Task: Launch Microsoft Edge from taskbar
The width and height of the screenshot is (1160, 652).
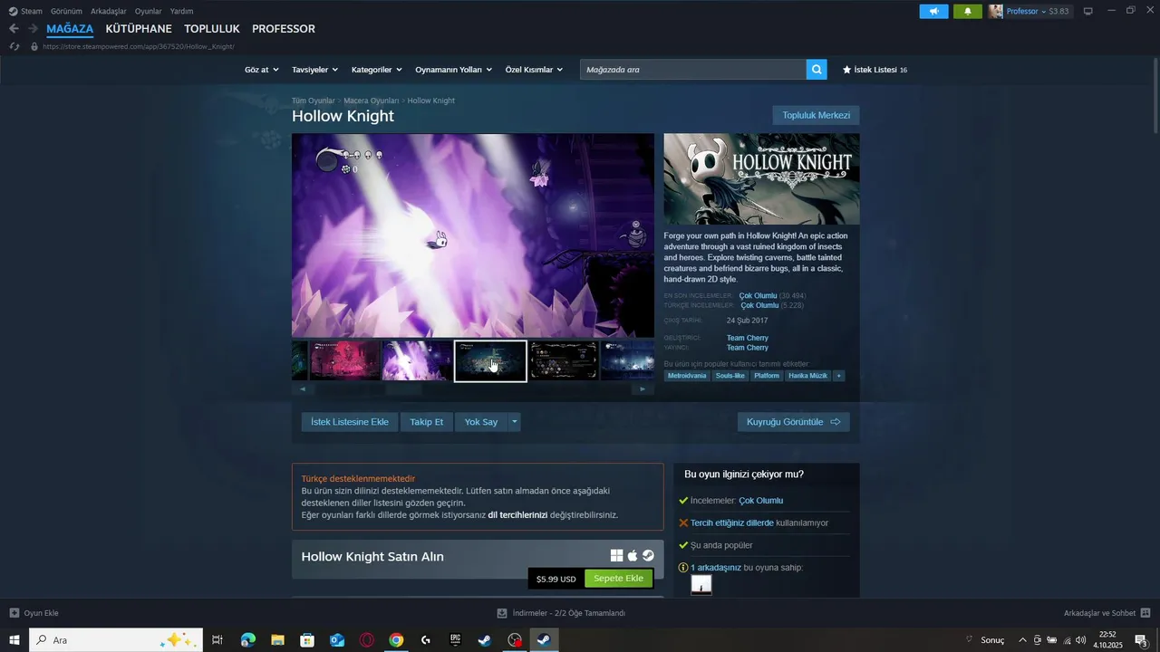Action: 247,640
